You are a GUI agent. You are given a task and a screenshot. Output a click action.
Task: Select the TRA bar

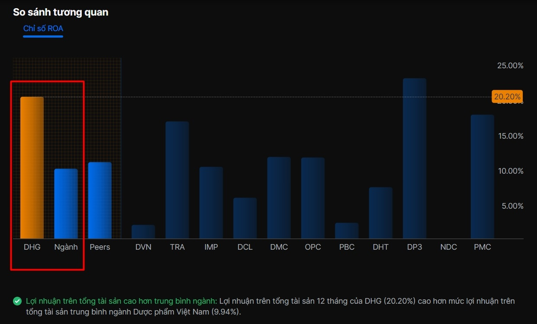click(x=177, y=180)
